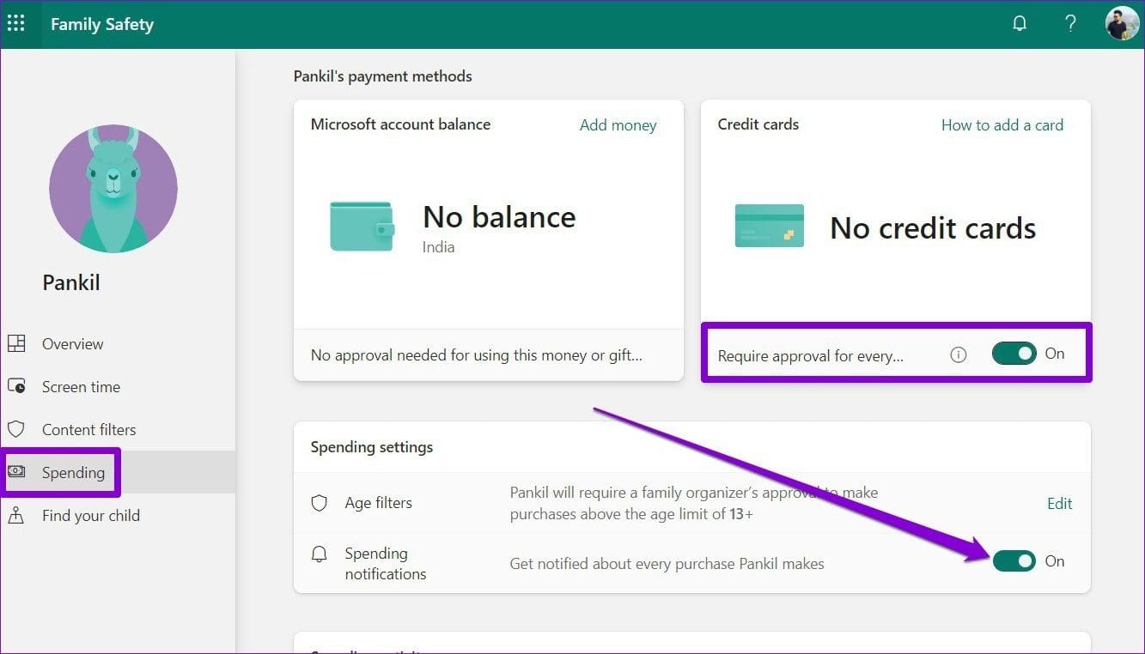Click the No balance text

click(499, 217)
